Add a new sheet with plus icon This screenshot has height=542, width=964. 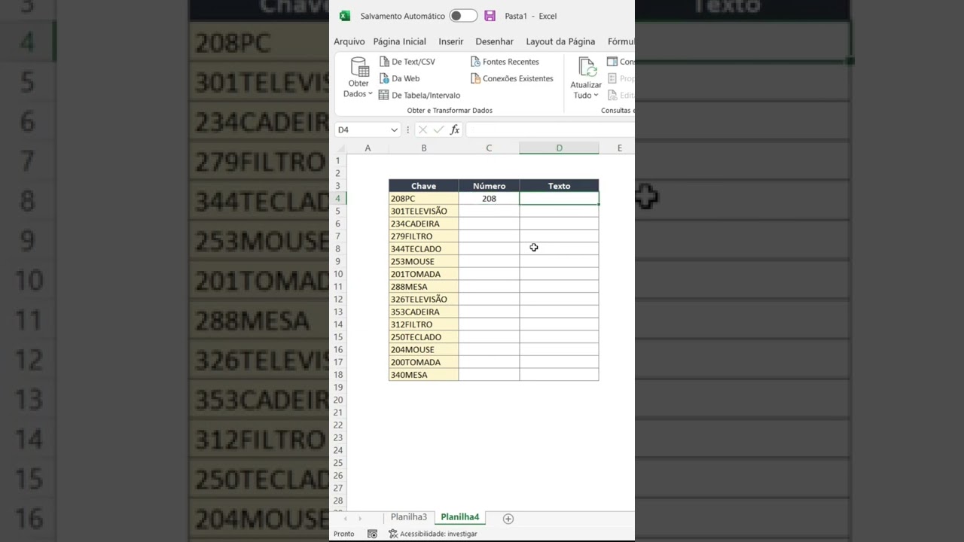508,519
